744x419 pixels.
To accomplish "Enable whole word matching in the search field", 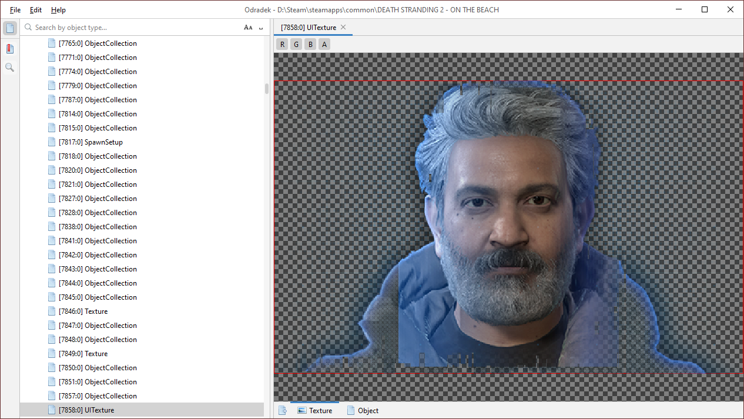I will (x=261, y=28).
